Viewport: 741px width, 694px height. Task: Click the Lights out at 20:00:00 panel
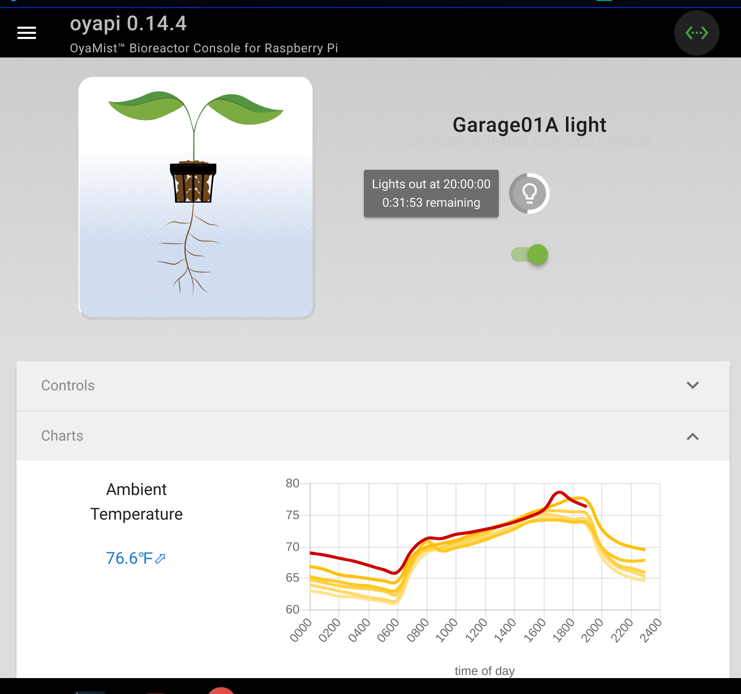tap(431, 193)
